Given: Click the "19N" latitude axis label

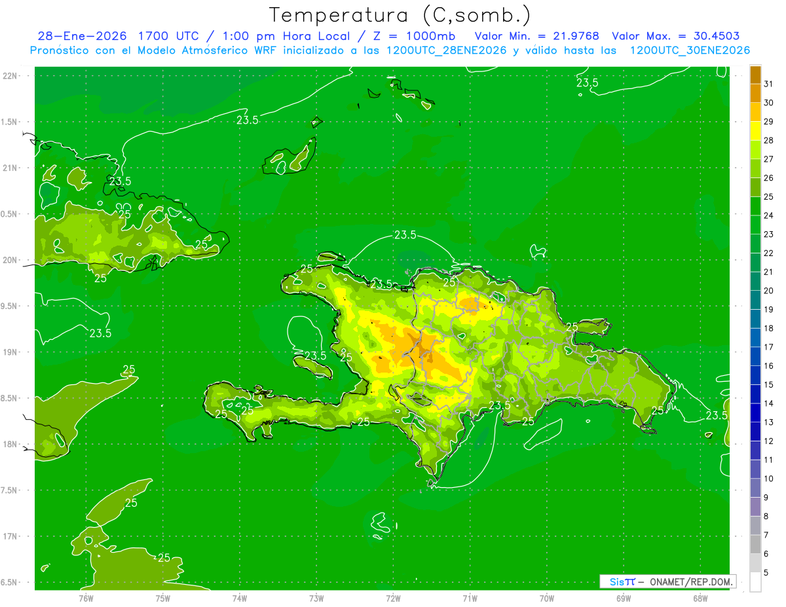Looking at the screenshot, I should pos(10,352).
